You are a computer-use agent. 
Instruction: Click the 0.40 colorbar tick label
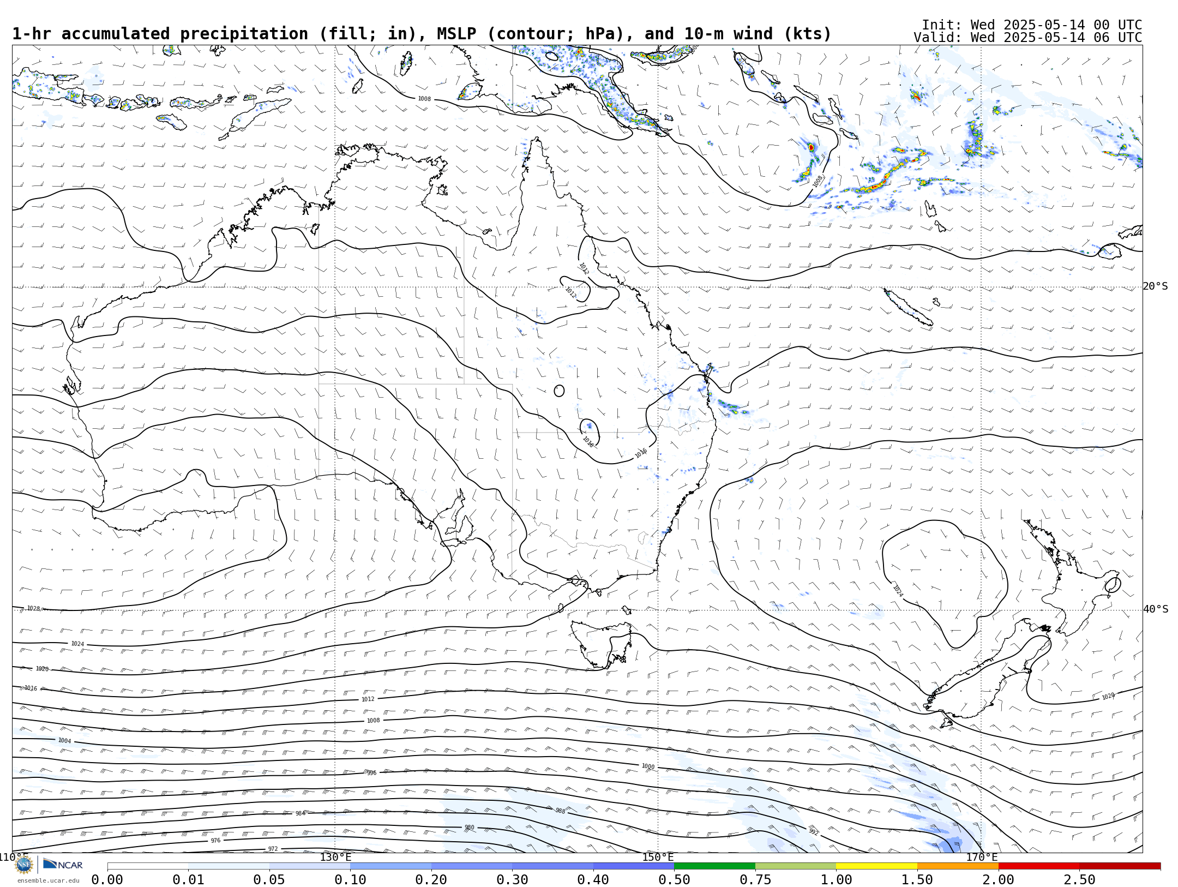point(593,880)
